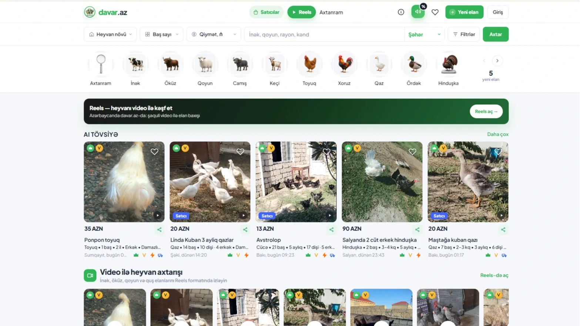Select the Xoruz rooster category icon
Image resolution: width=580 pixels, height=326 pixels.
pos(344,64)
